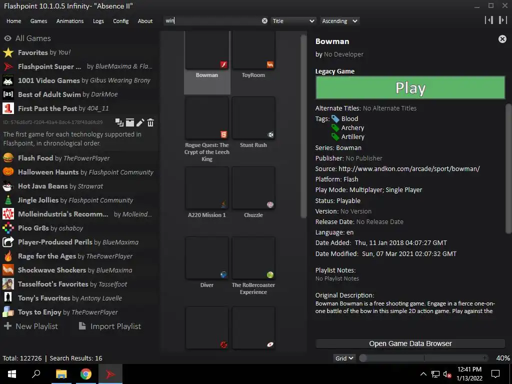Click the All Games eye icon

pos(8,38)
